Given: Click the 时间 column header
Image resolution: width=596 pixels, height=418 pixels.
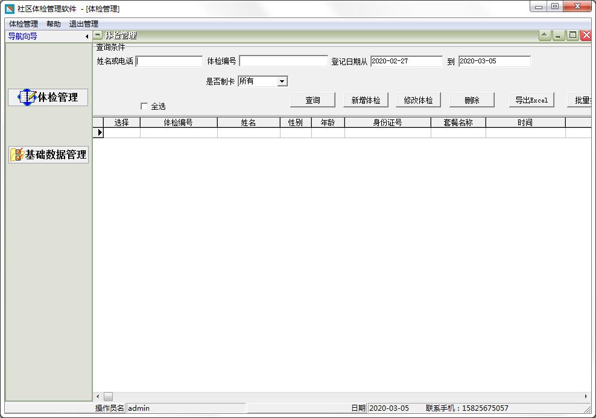Looking at the screenshot, I should click(525, 122).
